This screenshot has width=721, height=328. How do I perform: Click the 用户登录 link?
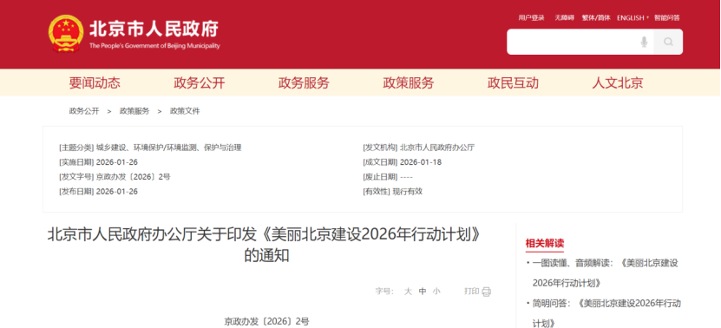tap(532, 18)
